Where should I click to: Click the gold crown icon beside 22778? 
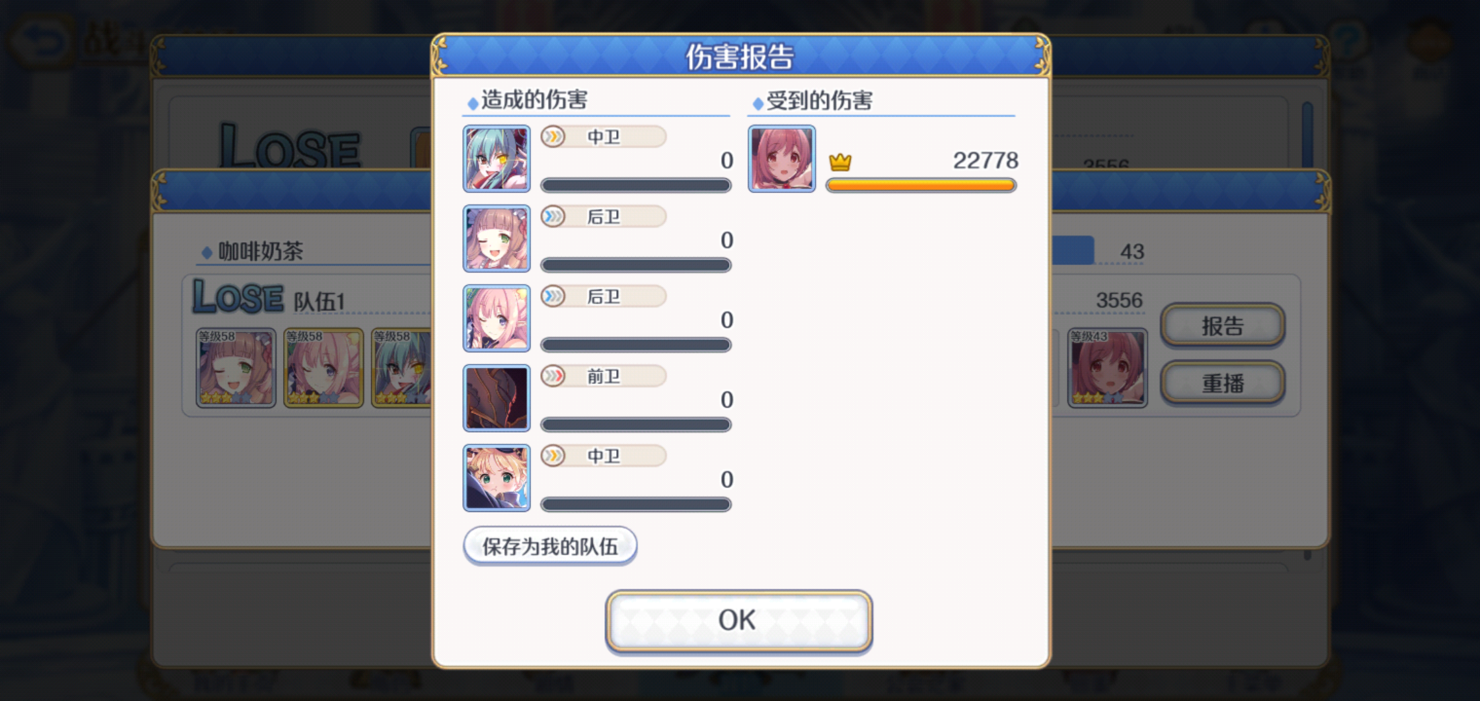[840, 162]
